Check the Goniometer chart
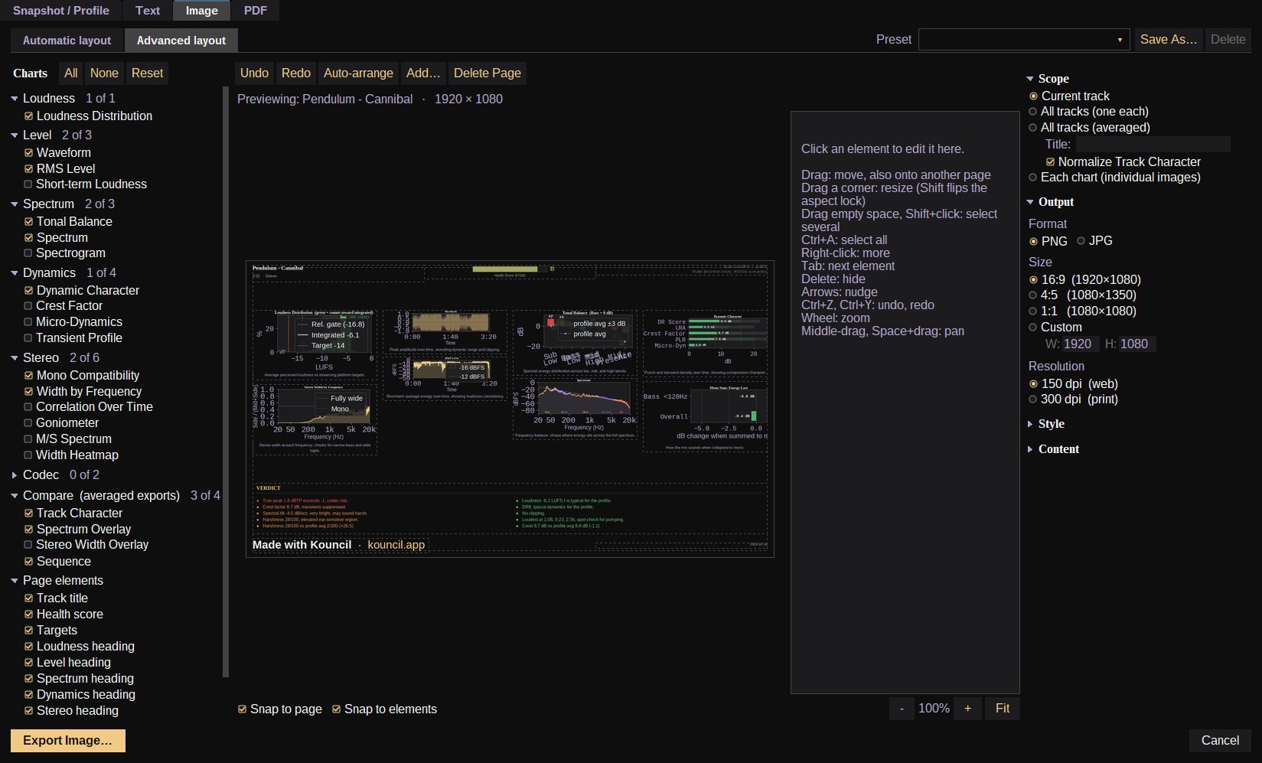 [x=28, y=423]
